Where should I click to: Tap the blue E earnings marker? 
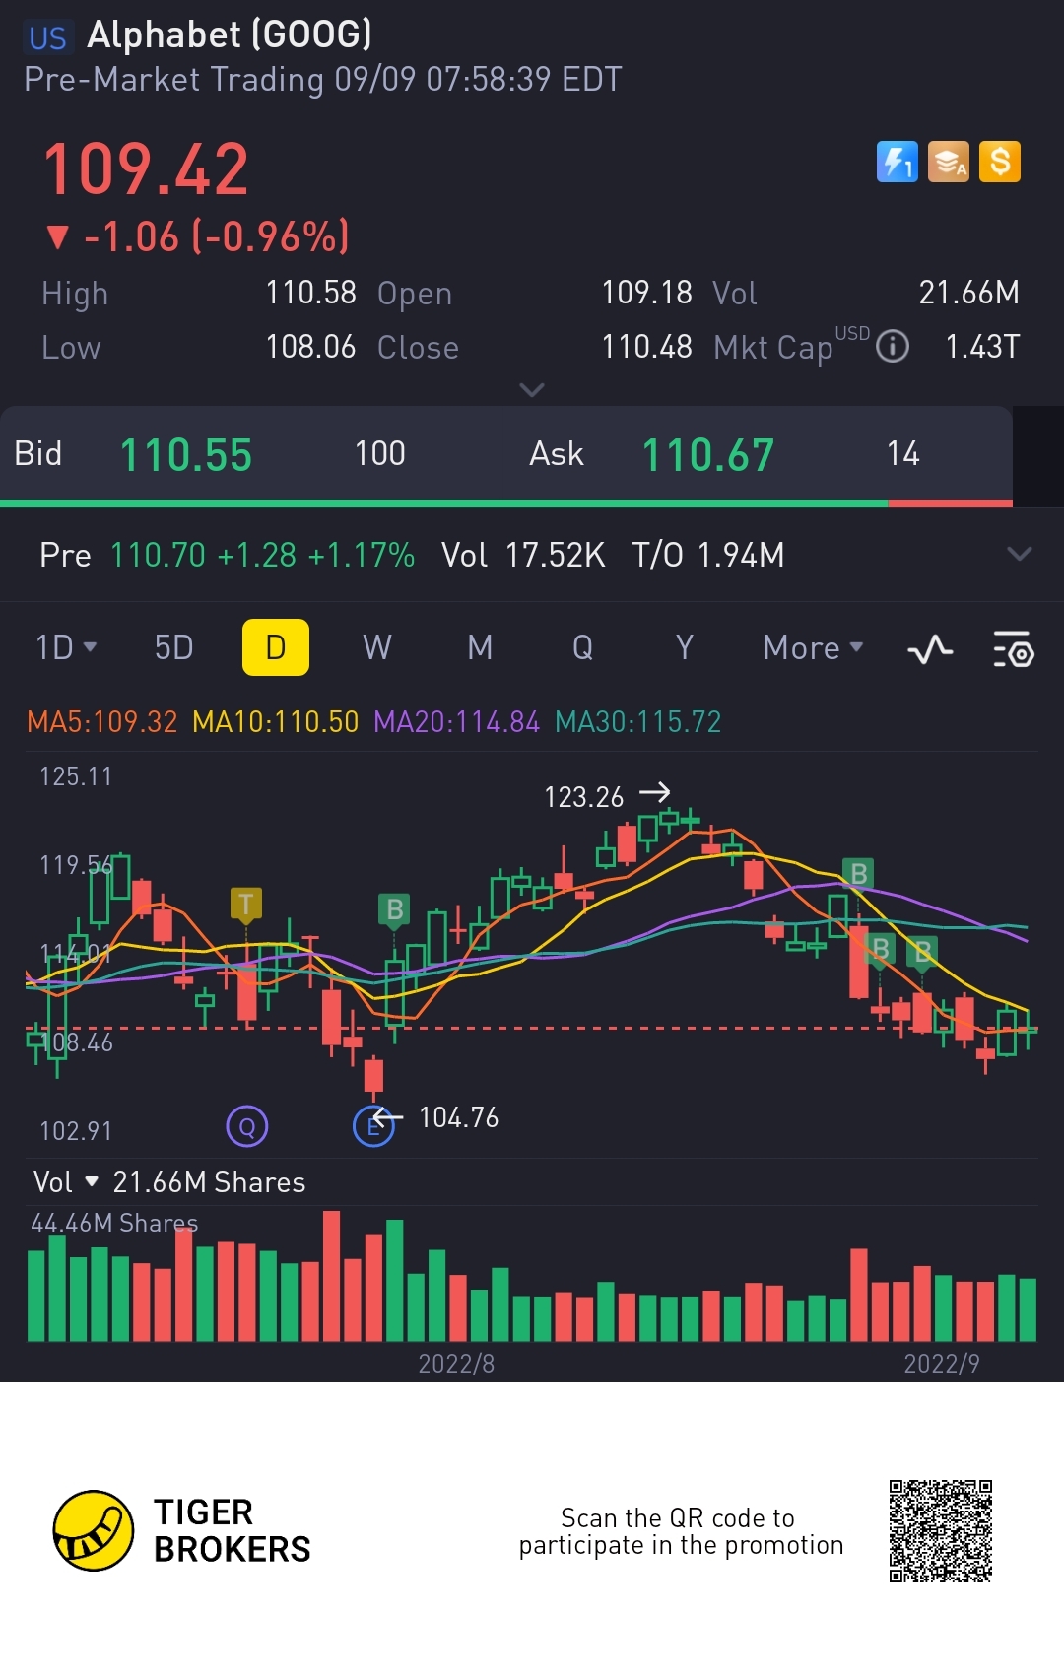coord(373,1126)
